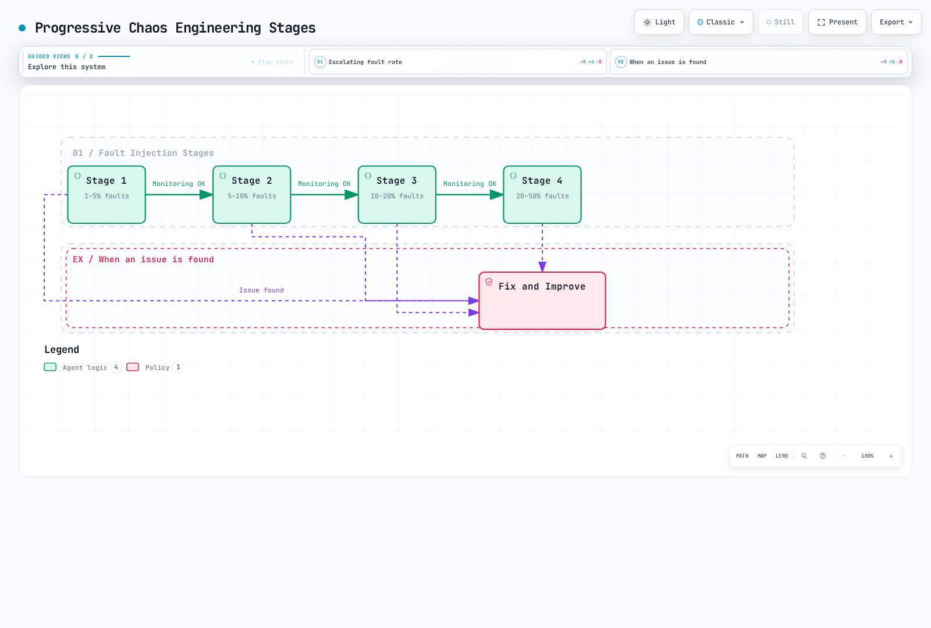Open diagram search magnifier

(804, 456)
